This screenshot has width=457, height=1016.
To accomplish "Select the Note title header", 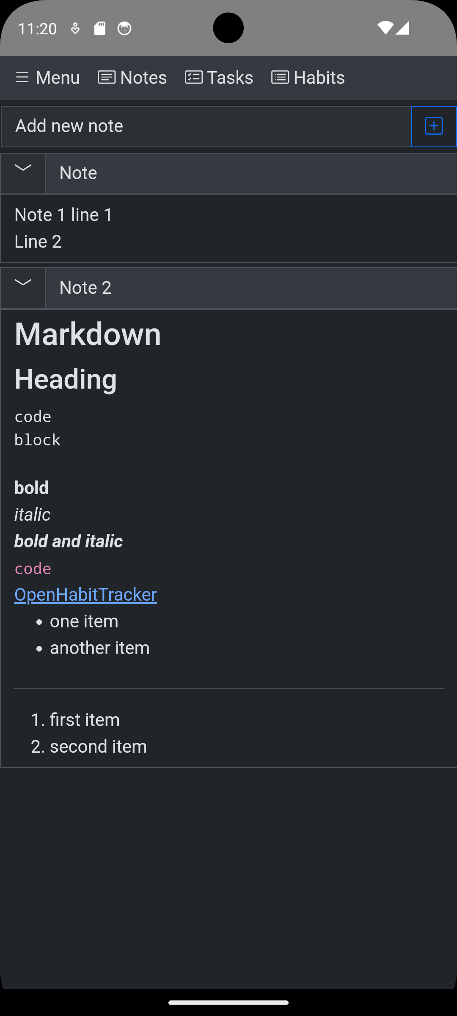I will [251, 174].
